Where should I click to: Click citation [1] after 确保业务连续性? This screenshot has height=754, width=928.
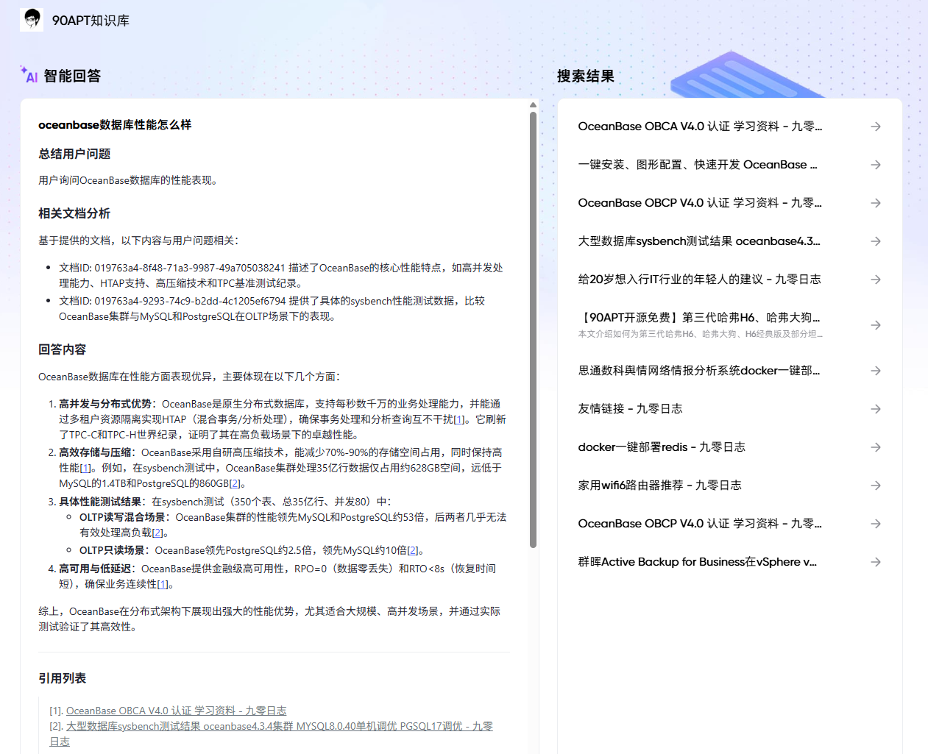point(163,584)
